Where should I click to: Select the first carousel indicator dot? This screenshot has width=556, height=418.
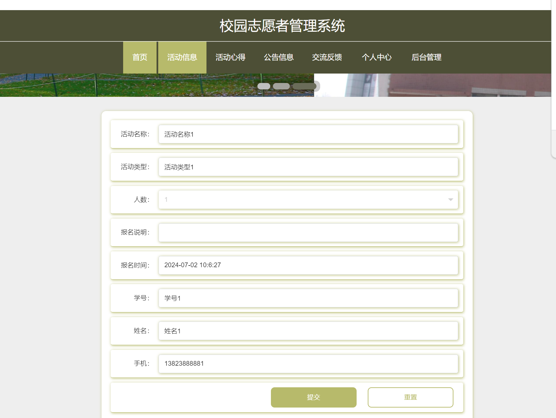click(x=264, y=86)
